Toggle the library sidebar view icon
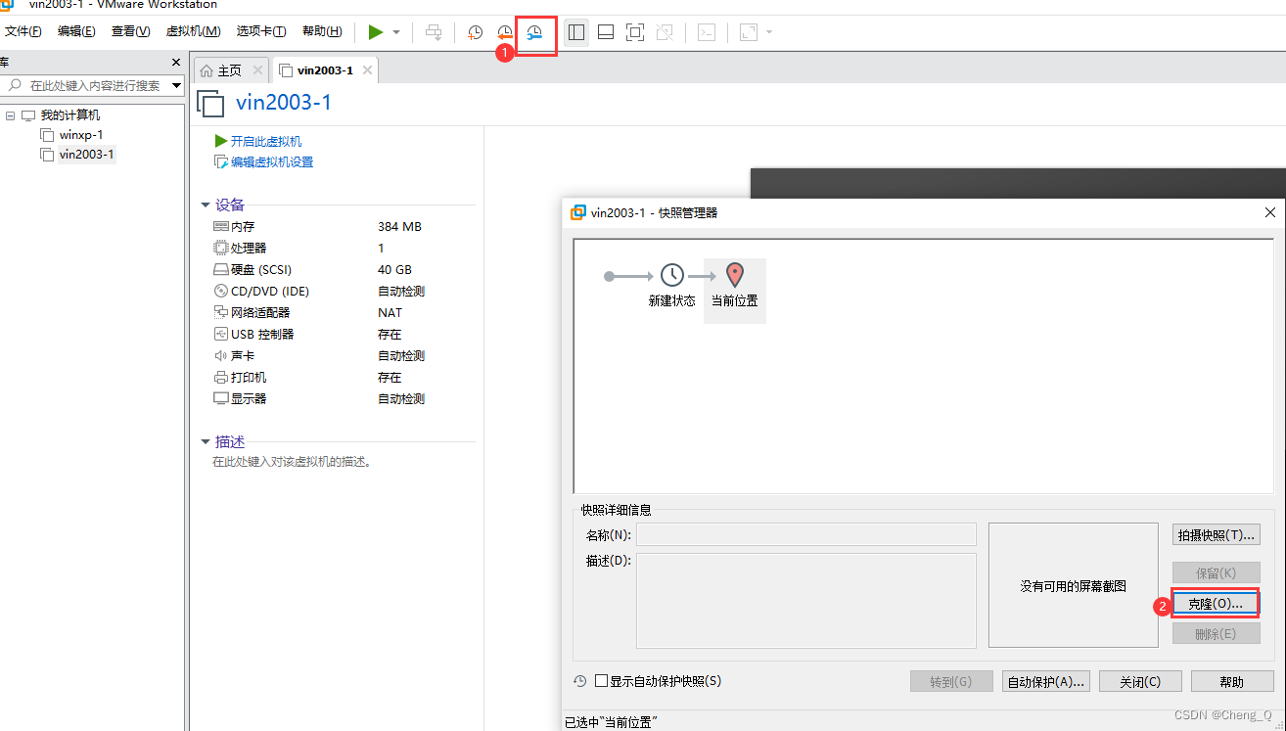 576,32
